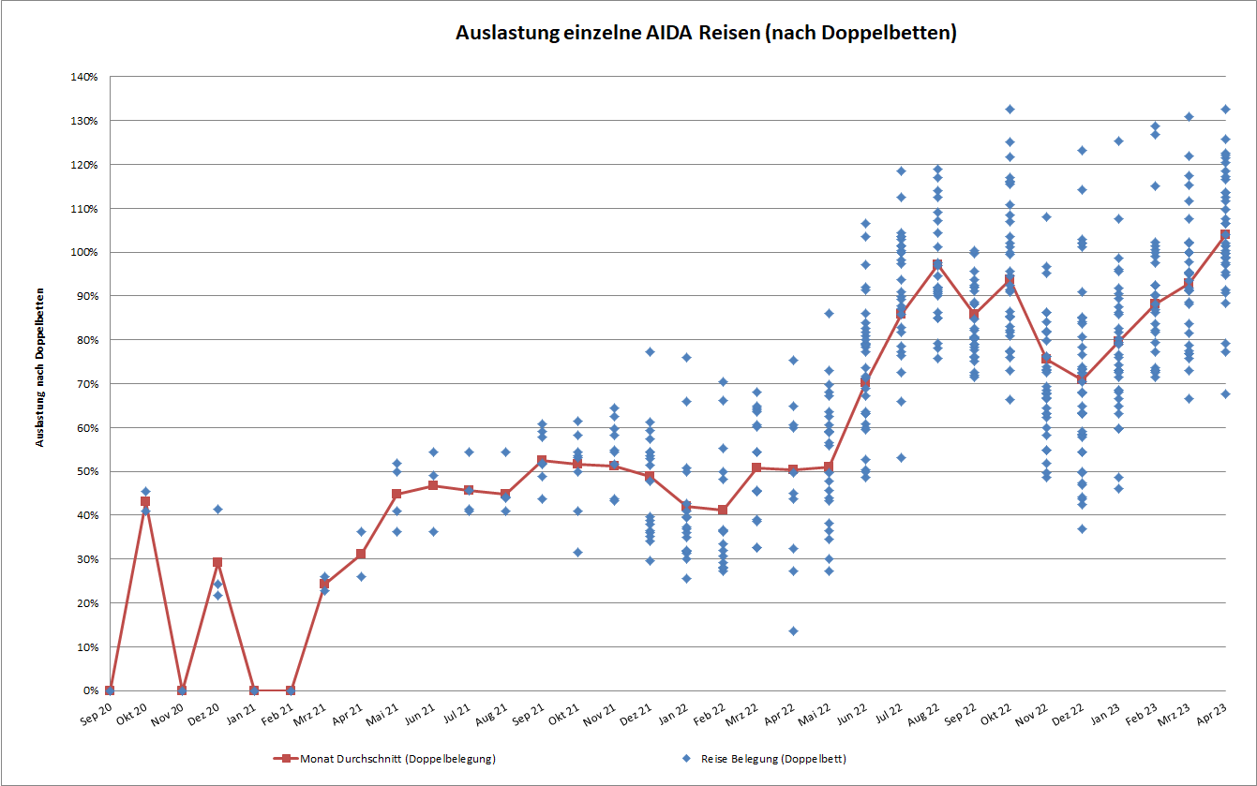Select the y-axis value '120%'
Image resolution: width=1257 pixels, height=786 pixels.
point(85,165)
